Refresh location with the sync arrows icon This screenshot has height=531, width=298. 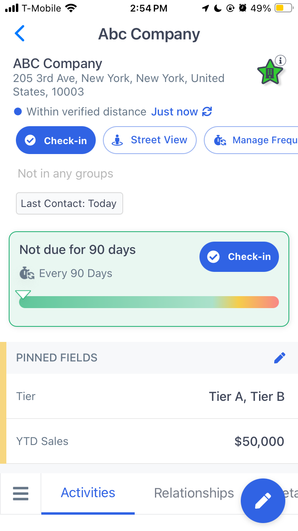click(x=207, y=112)
